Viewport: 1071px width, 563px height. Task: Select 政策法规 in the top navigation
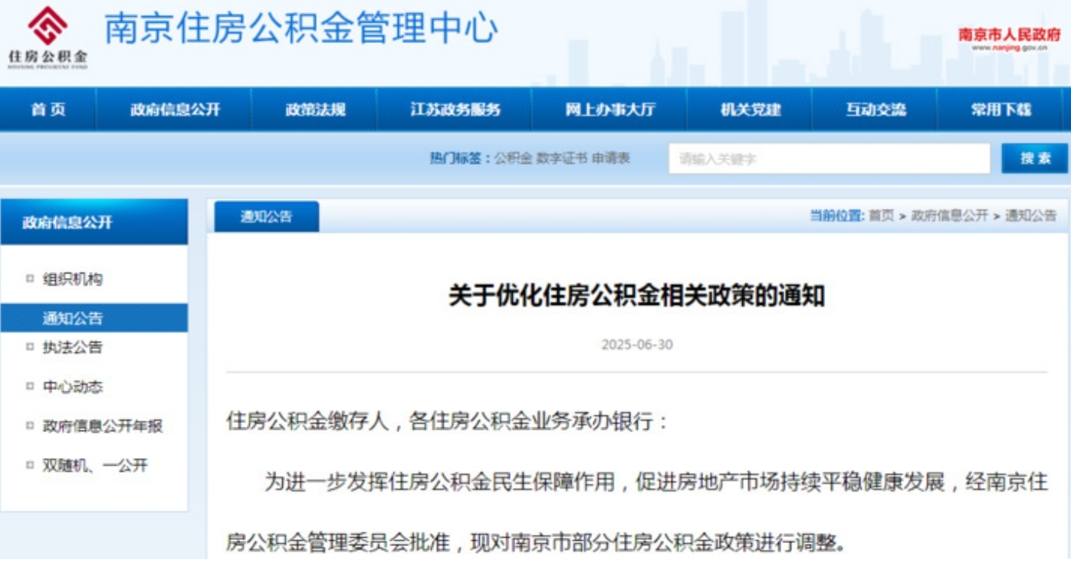point(315,110)
